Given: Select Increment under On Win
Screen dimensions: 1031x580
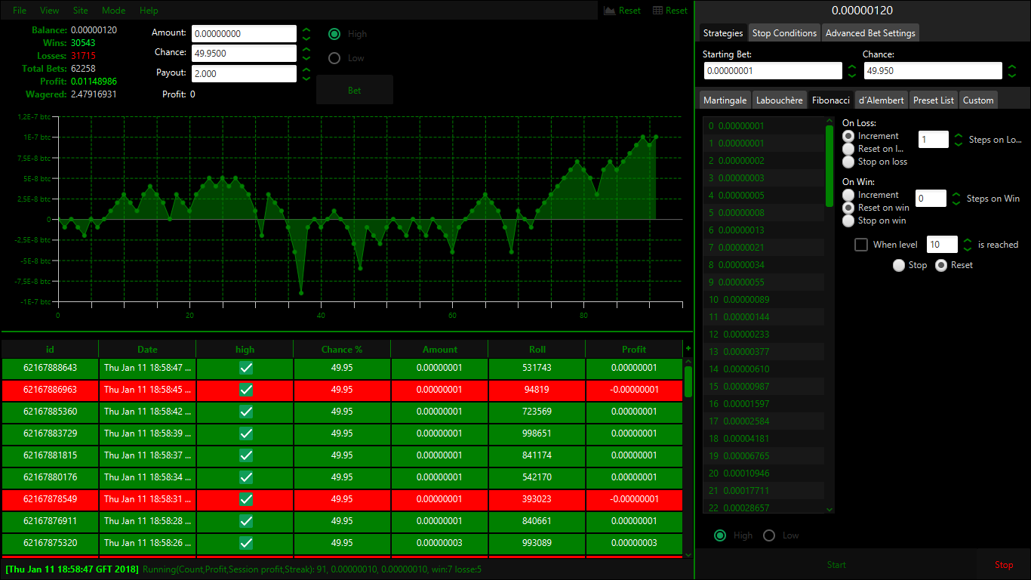Looking at the screenshot, I should pos(848,195).
